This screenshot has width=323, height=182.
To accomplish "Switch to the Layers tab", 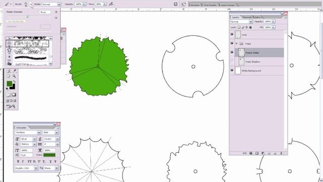I will [x=236, y=17].
